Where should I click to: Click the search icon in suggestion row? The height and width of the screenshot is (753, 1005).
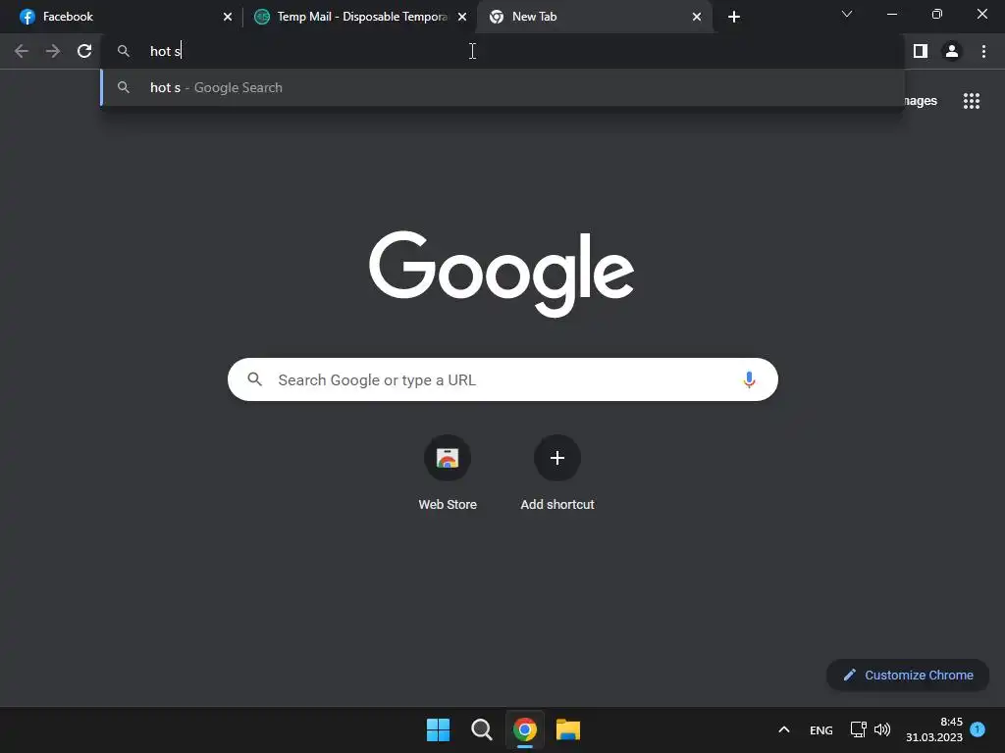(x=124, y=87)
